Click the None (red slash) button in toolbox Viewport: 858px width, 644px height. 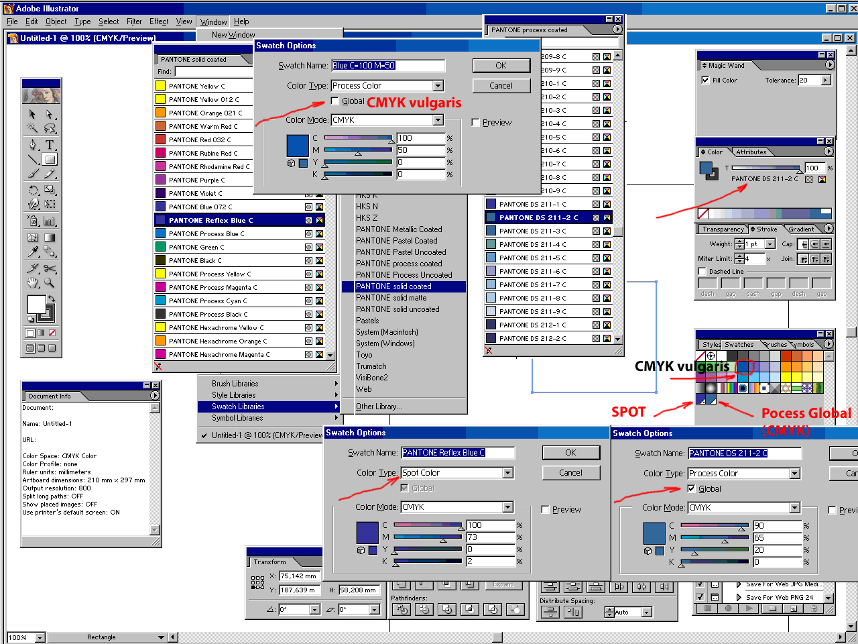pyautogui.click(x=52, y=333)
